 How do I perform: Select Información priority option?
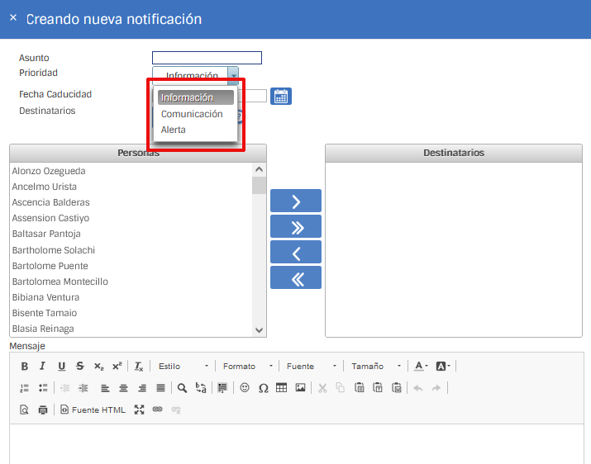(x=196, y=97)
